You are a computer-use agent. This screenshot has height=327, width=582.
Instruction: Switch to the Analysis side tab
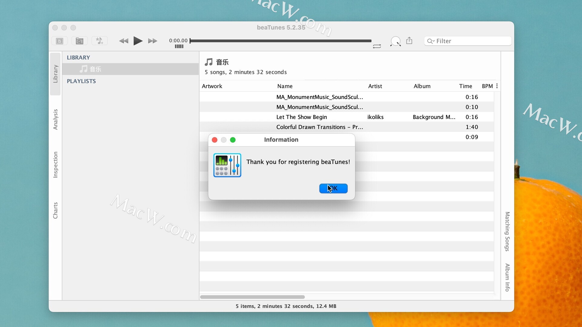[55, 119]
